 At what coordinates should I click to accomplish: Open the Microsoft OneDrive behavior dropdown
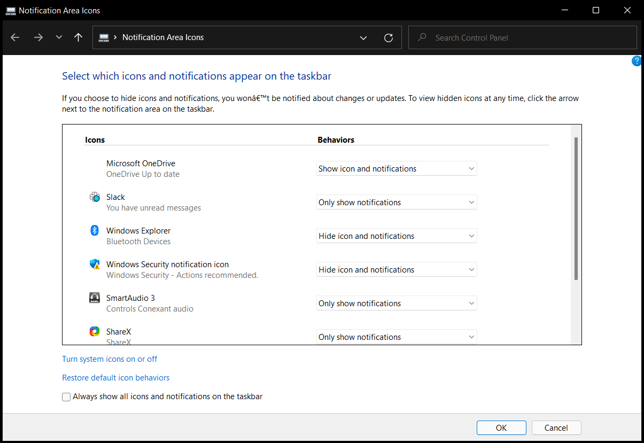coord(397,169)
